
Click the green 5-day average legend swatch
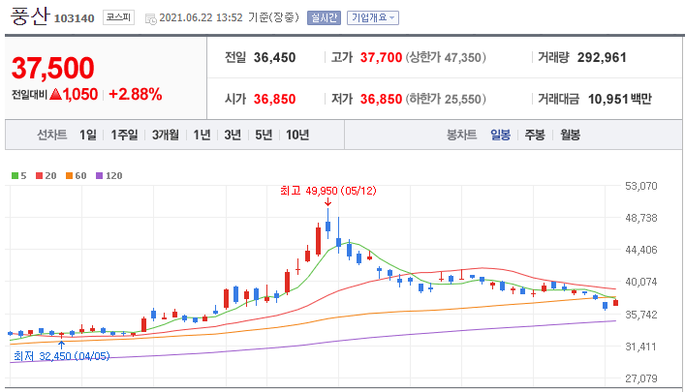pyautogui.click(x=15, y=176)
